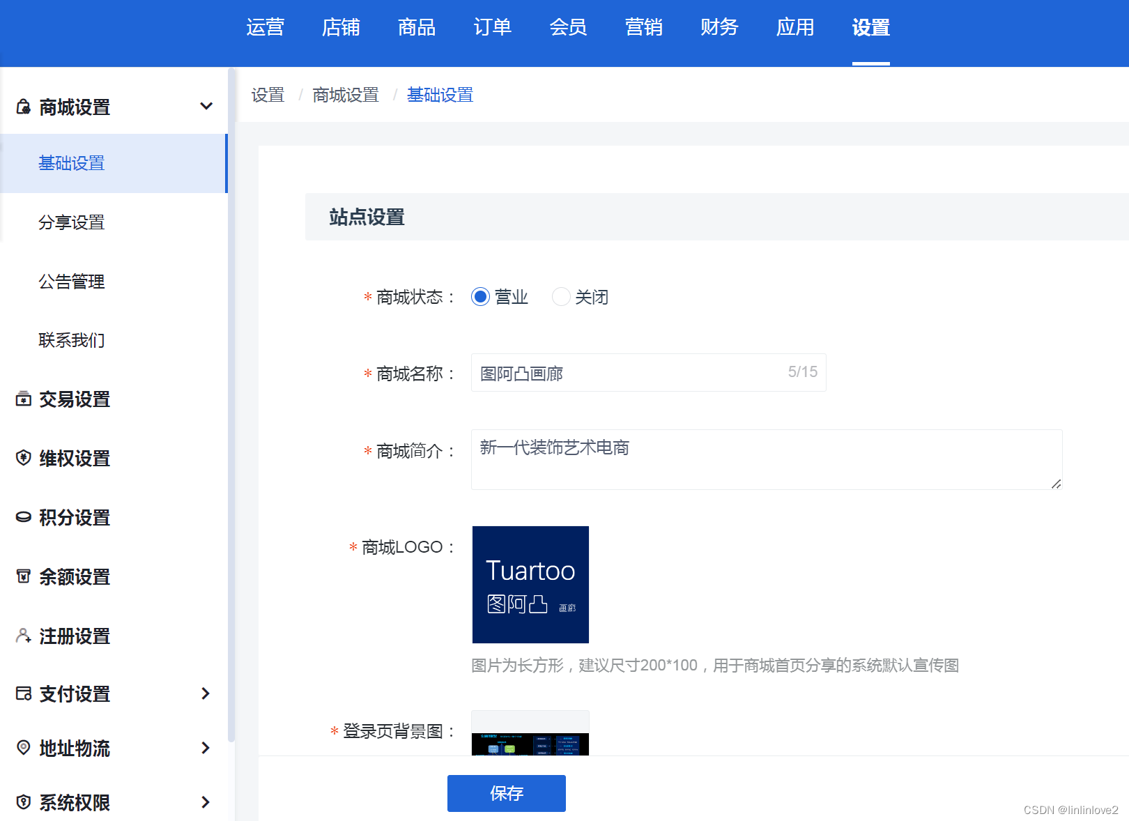Expand the 系统权限 submenu arrow
This screenshot has height=821, width=1129.
(x=206, y=802)
